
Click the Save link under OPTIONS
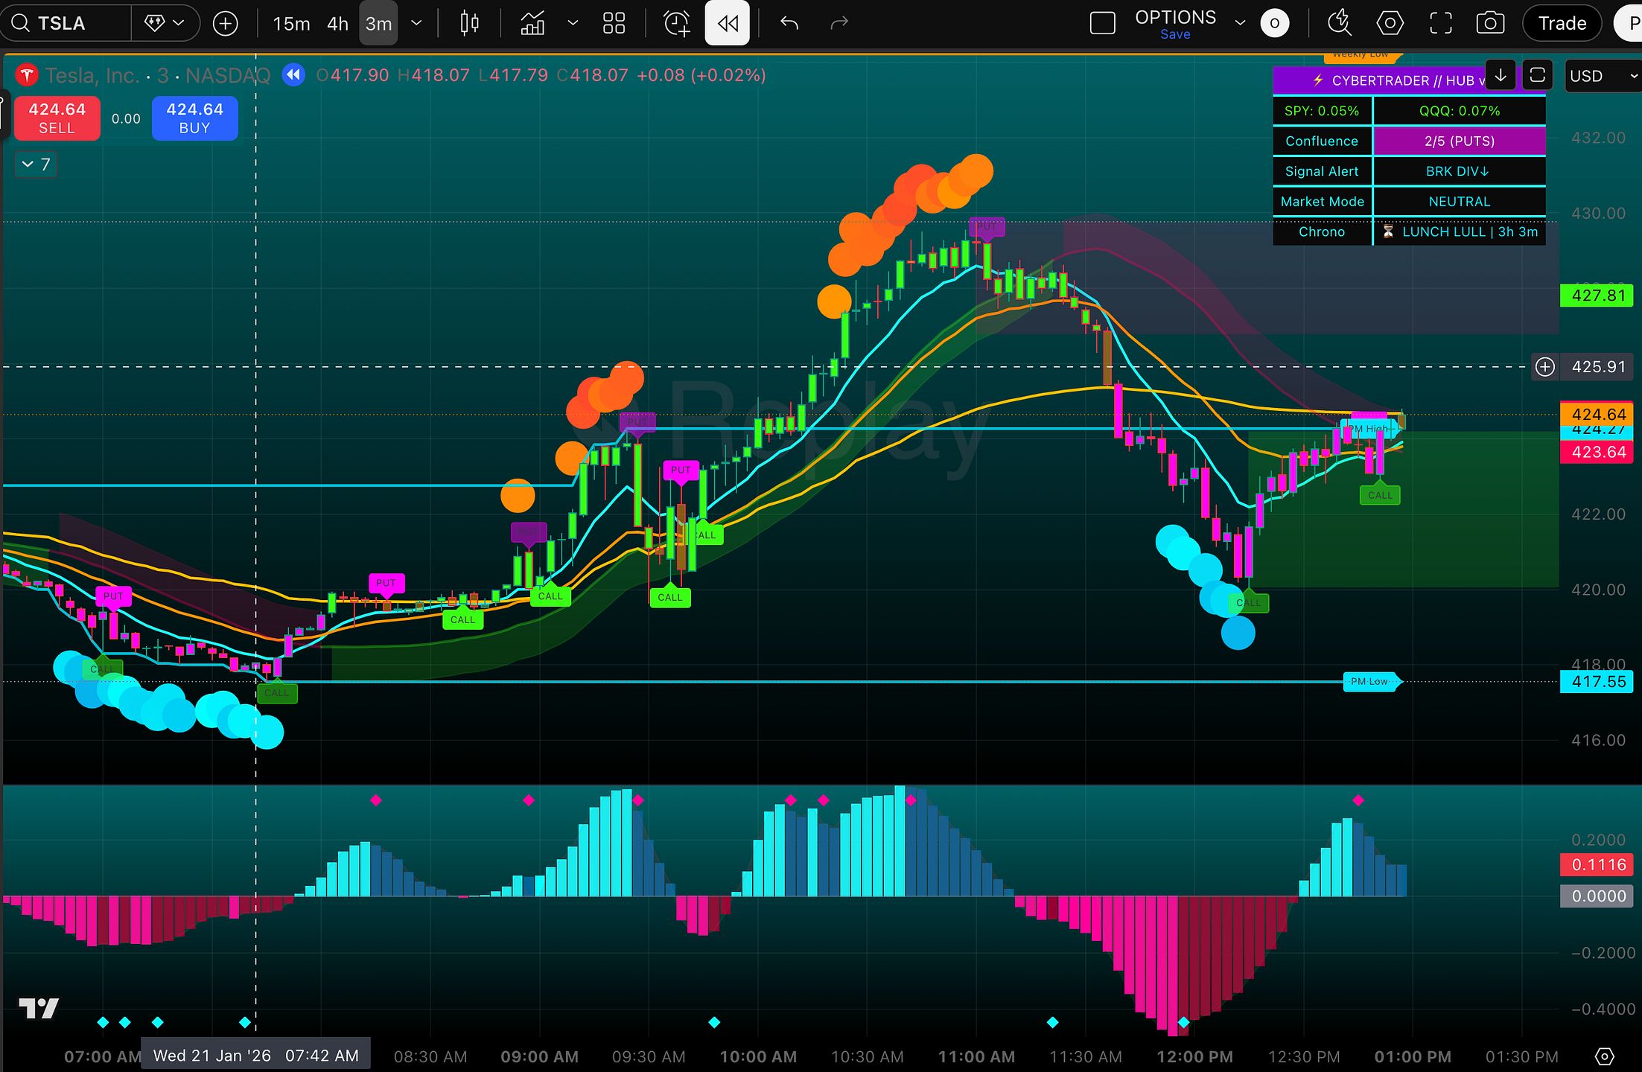[1175, 35]
